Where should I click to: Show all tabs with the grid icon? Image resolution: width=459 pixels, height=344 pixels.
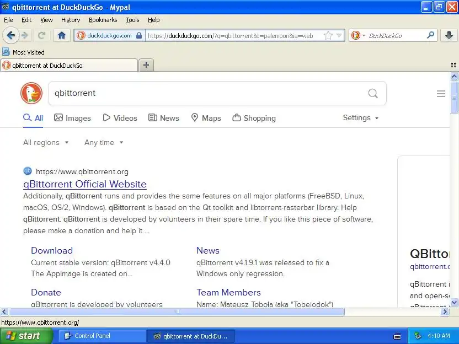tap(453, 65)
